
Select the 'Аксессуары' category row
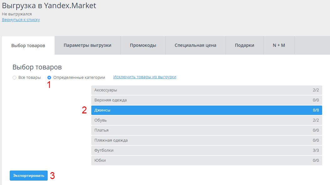point(207,90)
